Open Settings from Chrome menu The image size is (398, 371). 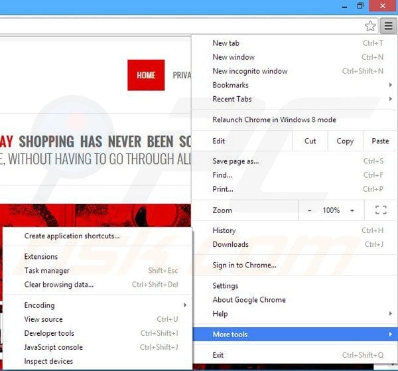pos(294,285)
